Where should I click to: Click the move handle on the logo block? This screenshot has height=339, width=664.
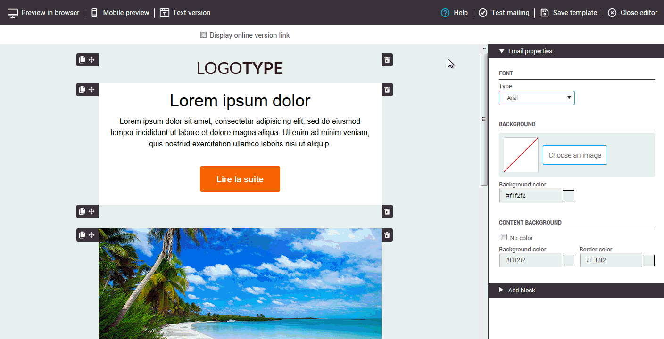point(92,60)
